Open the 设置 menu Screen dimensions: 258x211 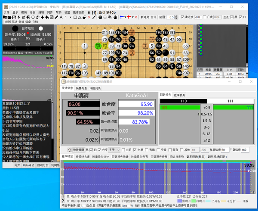[x=67, y=12]
